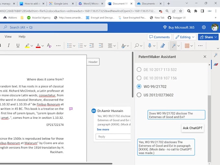Apply yellow text highlight color
Image resolution: width=220 pixels, height=165 pixels.
click(x=27, y=46)
